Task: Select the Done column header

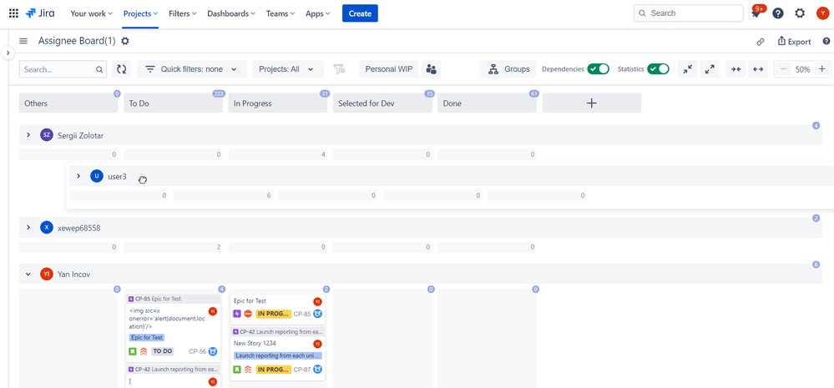Action: pyautogui.click(x=488, y=103)
